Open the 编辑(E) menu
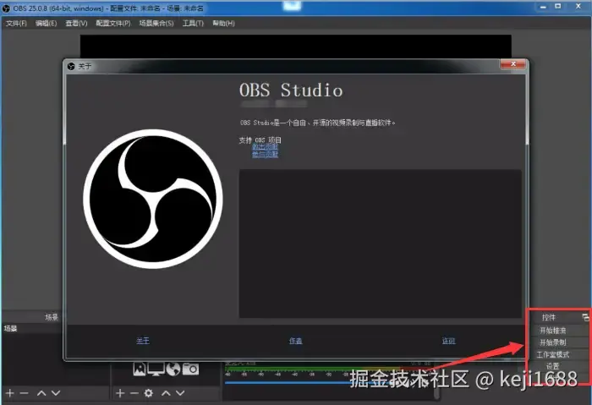The image size is (592, 405). tap(46, 24)
